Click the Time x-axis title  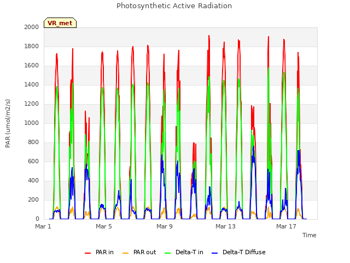310,235
